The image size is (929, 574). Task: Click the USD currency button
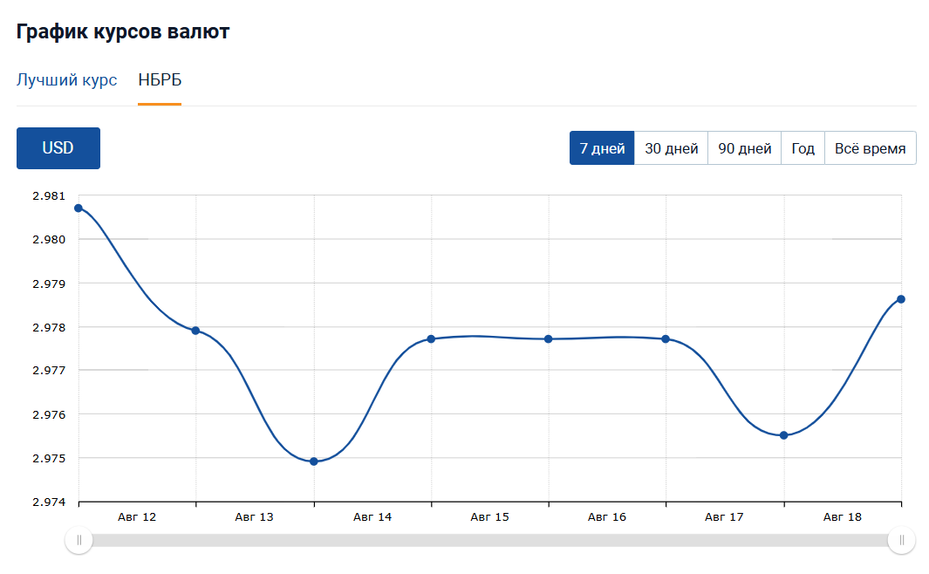pyautogui.click(x=58, y=148)
